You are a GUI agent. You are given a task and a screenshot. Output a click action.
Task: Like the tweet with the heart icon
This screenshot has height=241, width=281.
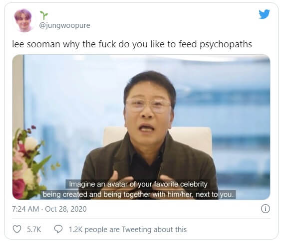click(17, 229)
